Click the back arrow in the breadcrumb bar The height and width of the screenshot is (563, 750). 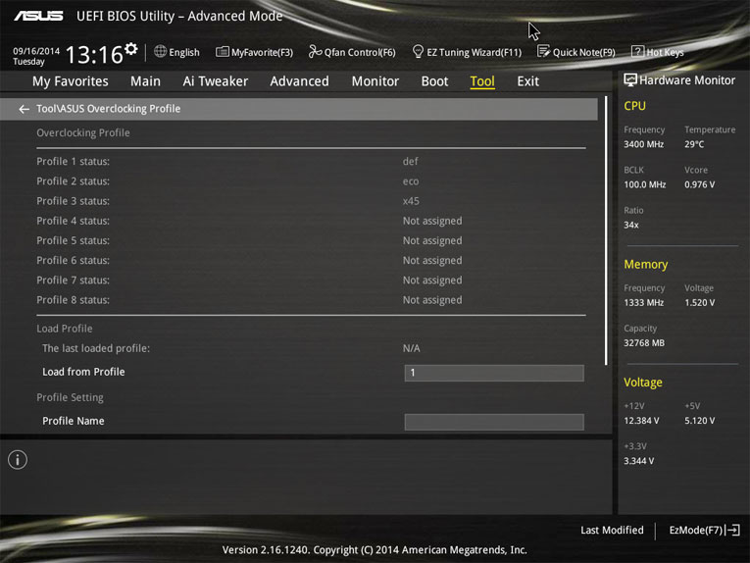click(x=24, y=109)
